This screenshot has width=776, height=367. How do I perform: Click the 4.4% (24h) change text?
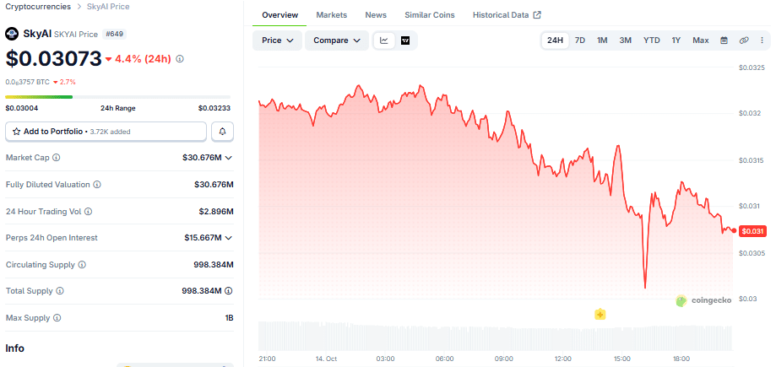[143, 59]
